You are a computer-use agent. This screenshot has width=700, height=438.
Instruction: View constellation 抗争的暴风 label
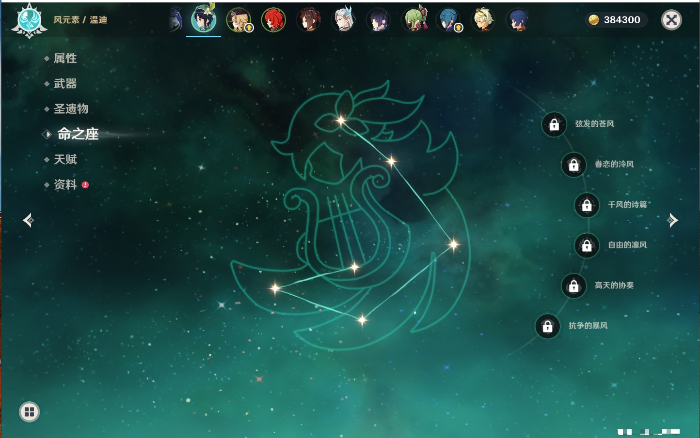(x=588, y=325)
